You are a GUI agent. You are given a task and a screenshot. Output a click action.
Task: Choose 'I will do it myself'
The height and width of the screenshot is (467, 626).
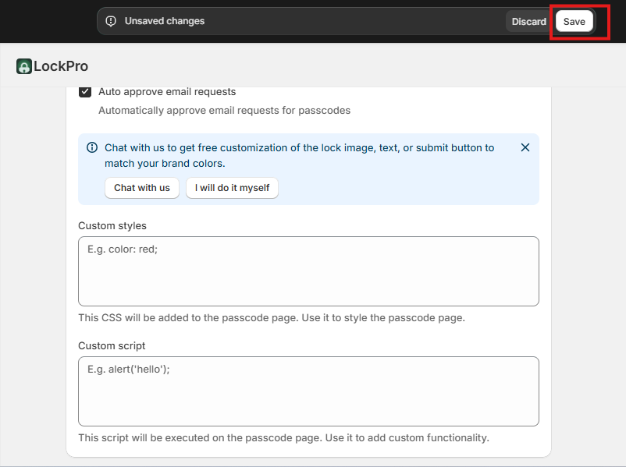pos(232,188)
